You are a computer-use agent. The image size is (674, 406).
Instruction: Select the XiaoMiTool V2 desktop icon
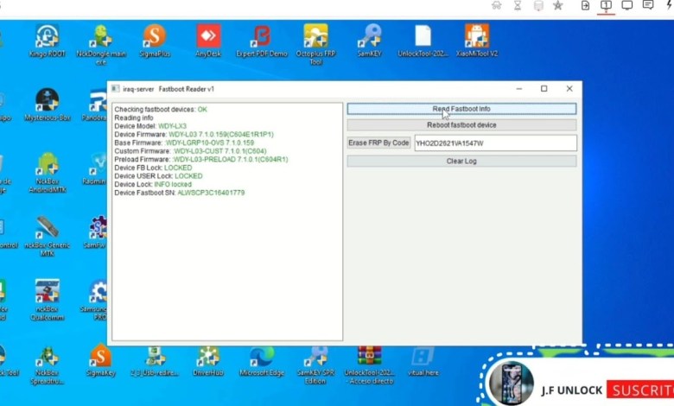[x=476, y=37]
